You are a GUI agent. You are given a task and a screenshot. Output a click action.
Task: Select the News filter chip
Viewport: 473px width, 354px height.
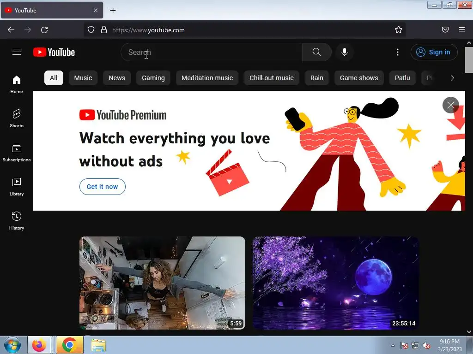pyautogui.click(x=117, y=78)
